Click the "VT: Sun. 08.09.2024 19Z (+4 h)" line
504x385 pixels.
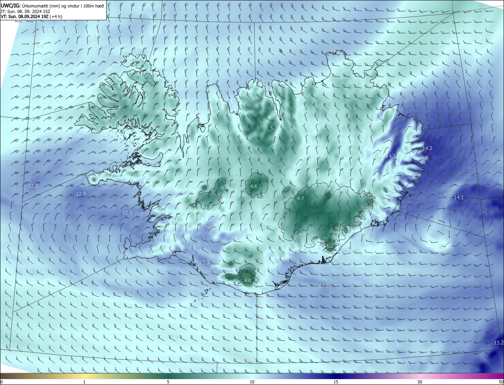[31, 17]
